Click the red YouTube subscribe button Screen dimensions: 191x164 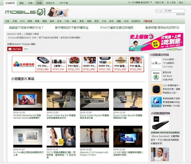pyautogui.click(x=15, y=49)
